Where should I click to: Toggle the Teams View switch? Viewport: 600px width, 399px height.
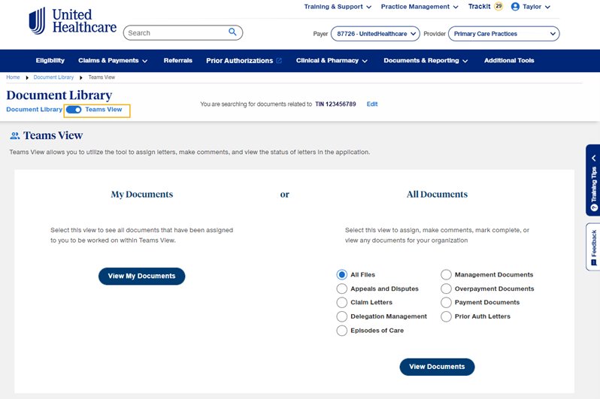[74, 110]
